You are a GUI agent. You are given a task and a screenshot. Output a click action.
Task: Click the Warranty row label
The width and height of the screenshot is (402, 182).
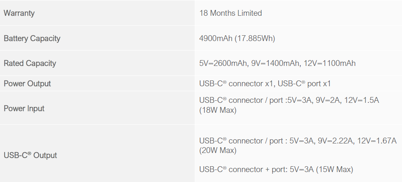(19, 13)
